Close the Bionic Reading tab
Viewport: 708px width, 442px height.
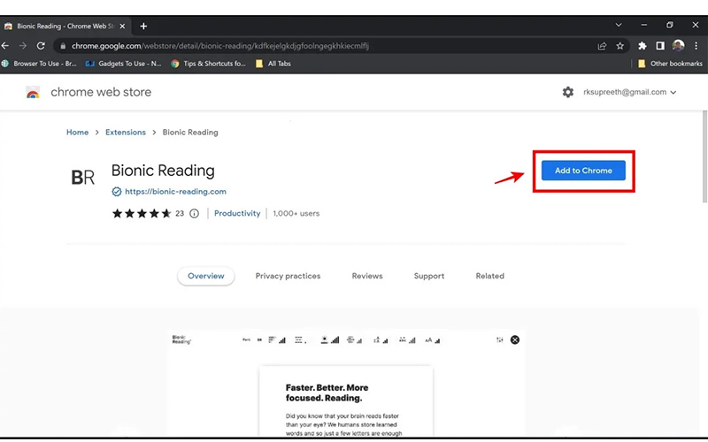click(122, 27)
